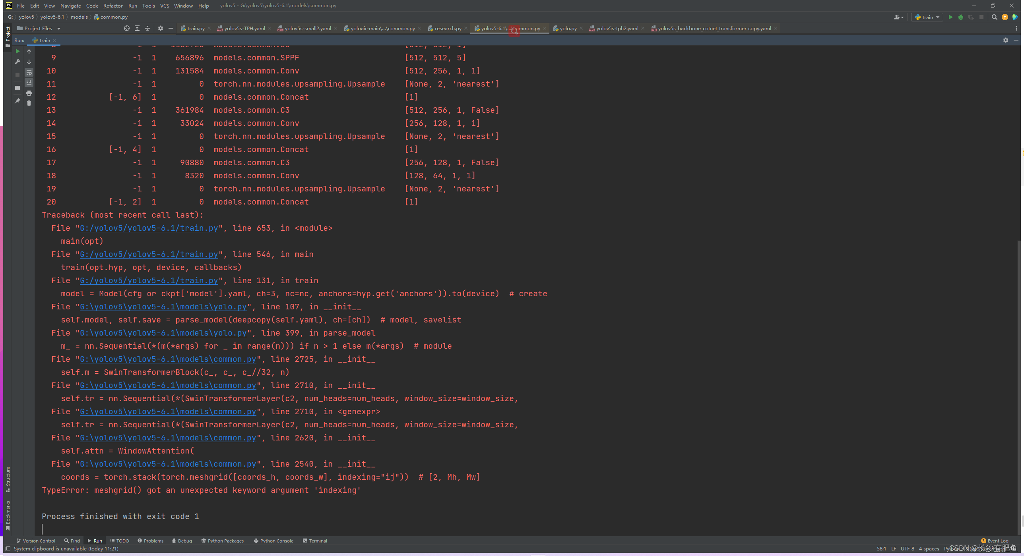Open Search Everywhere magnifier icon
Viewport: 1024px width, 556px height.
point(994,17)
